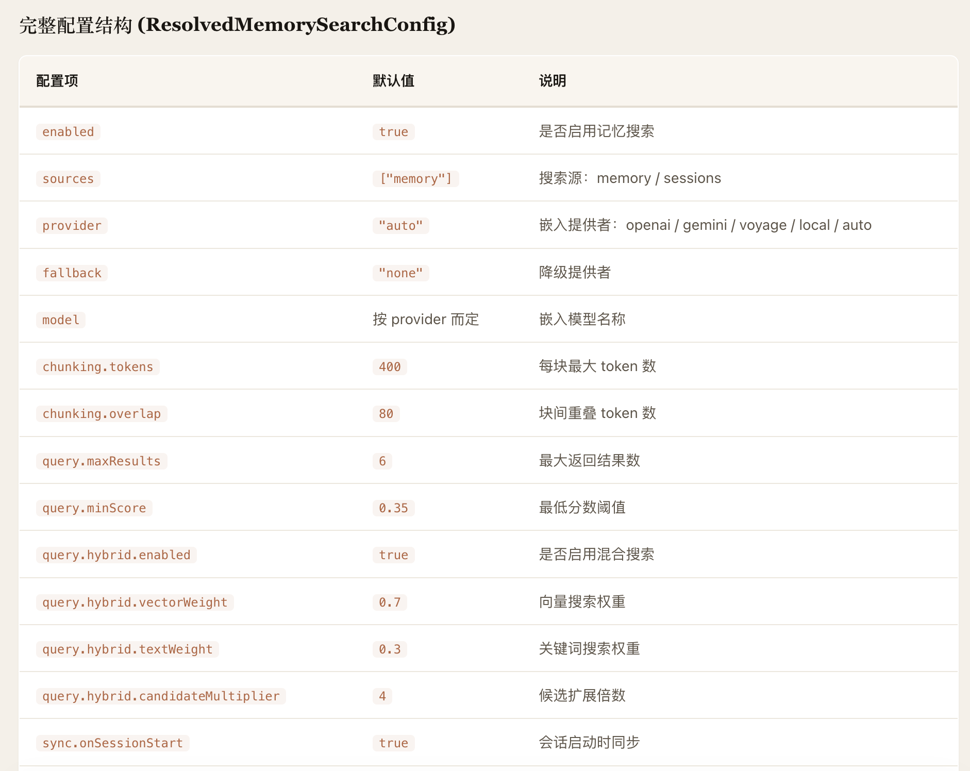The width and height of the screenshot is (970, 771).
Task: Select the chunking.tokens config key
Action: pyautogui.click(x=97, y=367)
